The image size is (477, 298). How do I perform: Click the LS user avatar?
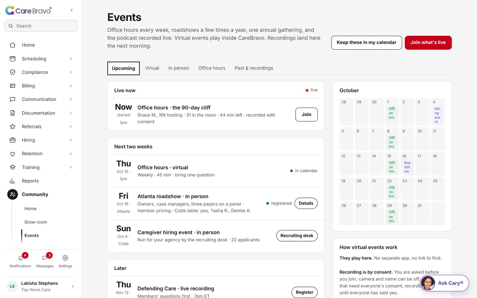pos(12,286)
